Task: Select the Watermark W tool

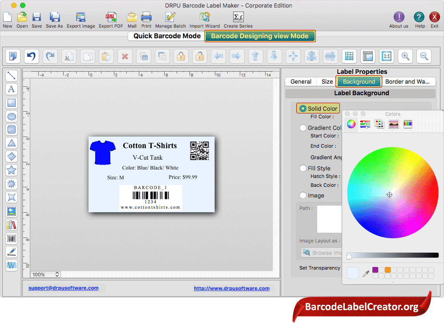Action: pos(11,266)
